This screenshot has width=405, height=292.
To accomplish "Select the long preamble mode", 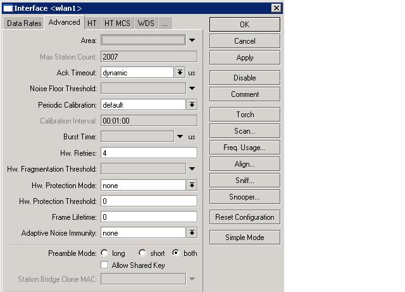I will pos(104,253).
